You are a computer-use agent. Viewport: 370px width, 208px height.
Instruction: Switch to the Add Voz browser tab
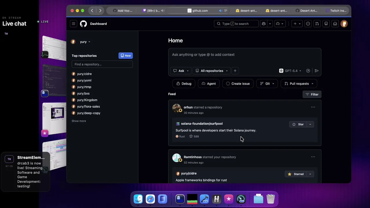[123, 11]
